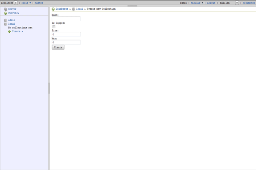Viewport: 256px width, 170px height.
Task: Focus the Max input field
Action: click(66, 42)
